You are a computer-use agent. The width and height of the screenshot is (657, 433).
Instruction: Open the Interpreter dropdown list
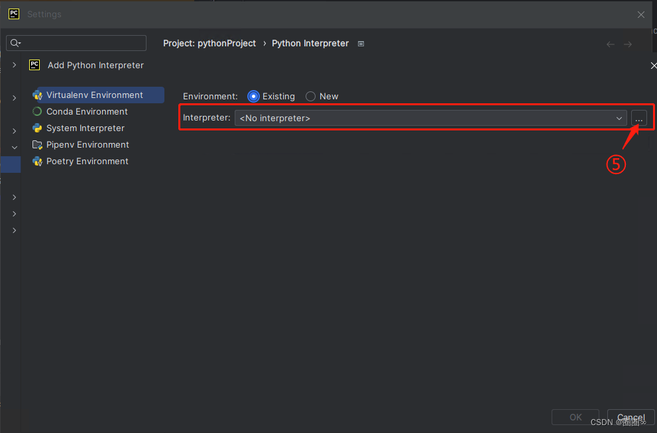click(x=431, y=118)
